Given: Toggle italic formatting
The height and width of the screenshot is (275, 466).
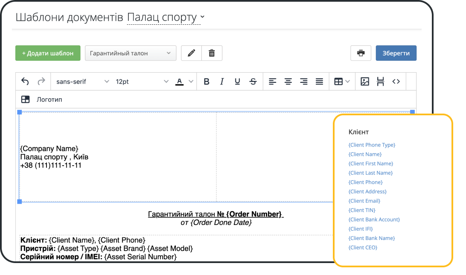Looking at the screenshot, I should [221, 81].
